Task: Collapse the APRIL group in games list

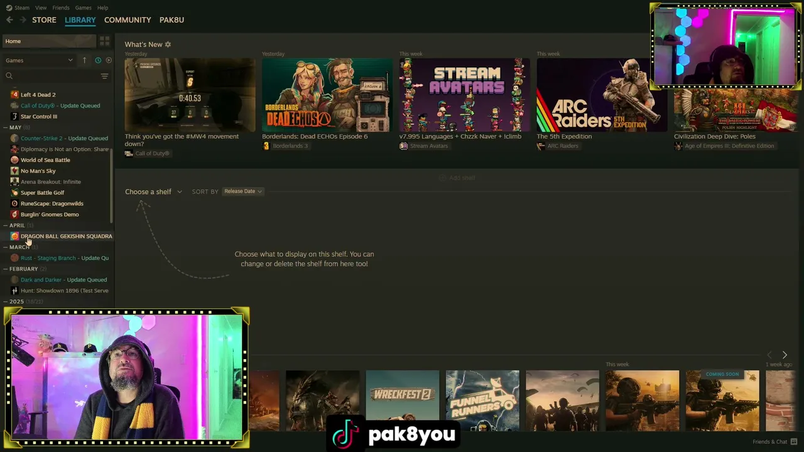Action: coord(5,225)
